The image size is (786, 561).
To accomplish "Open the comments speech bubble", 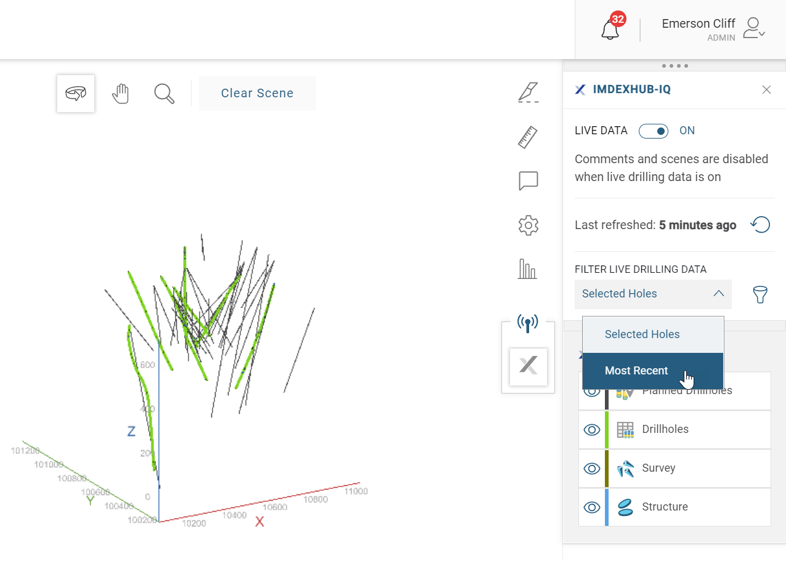I will 529,181.
